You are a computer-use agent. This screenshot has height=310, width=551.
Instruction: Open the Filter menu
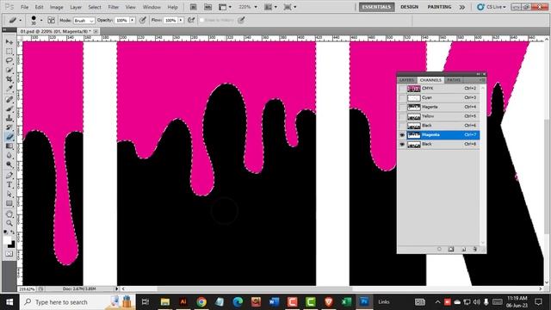click(113, 7)
